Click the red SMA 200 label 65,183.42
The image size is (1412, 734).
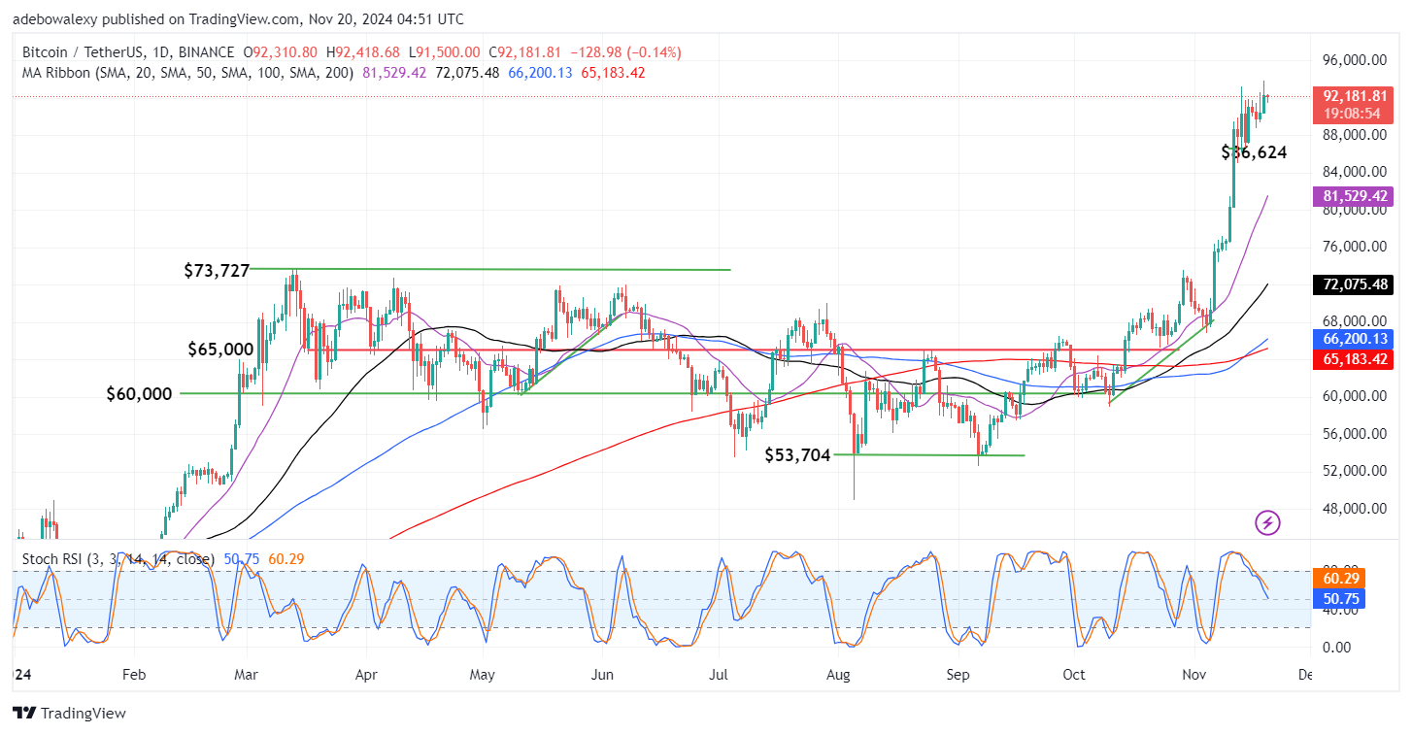click(x=1353, y=358)
